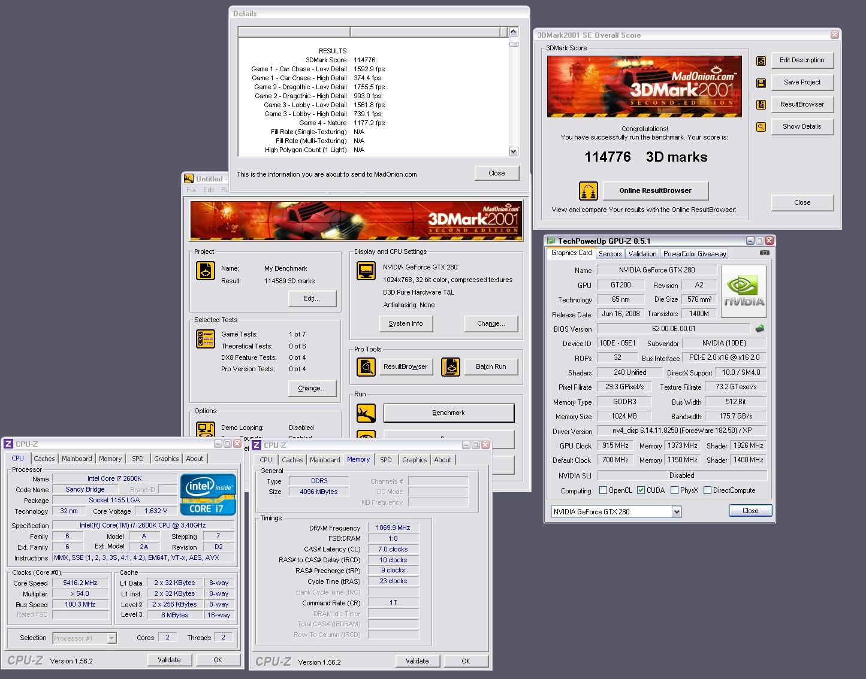Enable the PhysX checkbox in GPU-Z
Image resolution: width=866 pixels, height=679 pixels.
[x=675, y=490]
